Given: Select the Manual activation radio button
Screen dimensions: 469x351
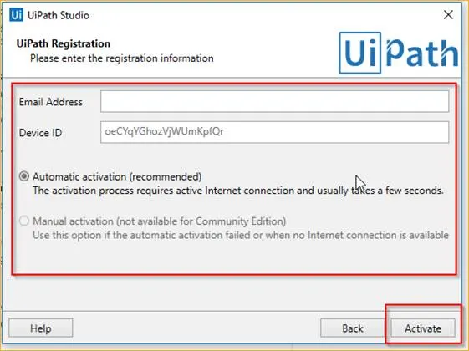Looking at the screenshot, I should click(24, 221).
